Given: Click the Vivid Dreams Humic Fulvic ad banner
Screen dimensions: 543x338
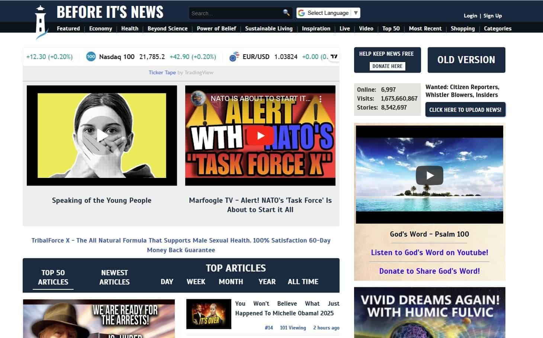Looking at the screenshot, I should (430, 313).
